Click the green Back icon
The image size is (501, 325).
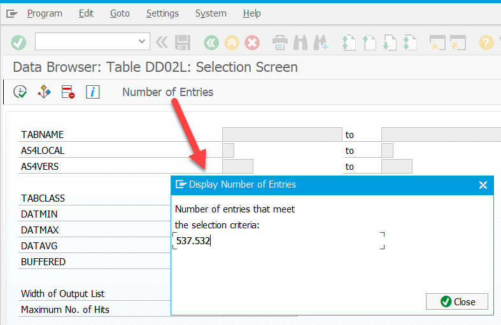click(x=211, y=43)
